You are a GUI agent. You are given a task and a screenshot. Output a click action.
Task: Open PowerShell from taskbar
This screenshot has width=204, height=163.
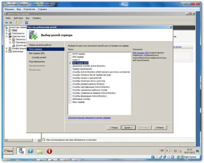[x=31, y=151]
